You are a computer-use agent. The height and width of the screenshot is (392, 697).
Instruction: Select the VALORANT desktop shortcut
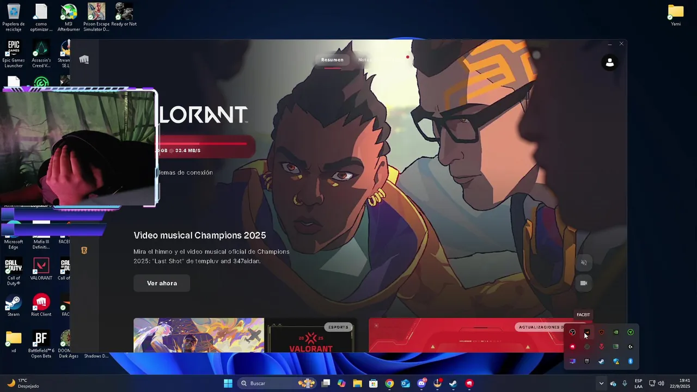pos(41,269)
